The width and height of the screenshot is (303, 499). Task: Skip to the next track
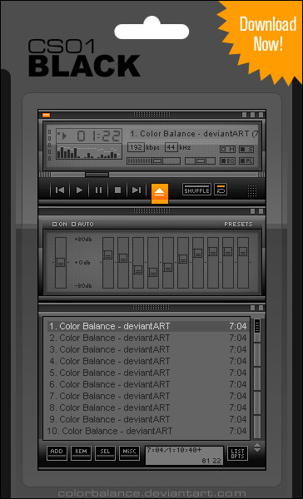137,190
